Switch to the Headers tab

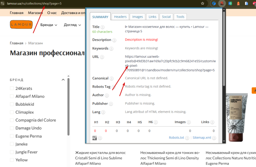pyautogui.click(x=120, y=17)
